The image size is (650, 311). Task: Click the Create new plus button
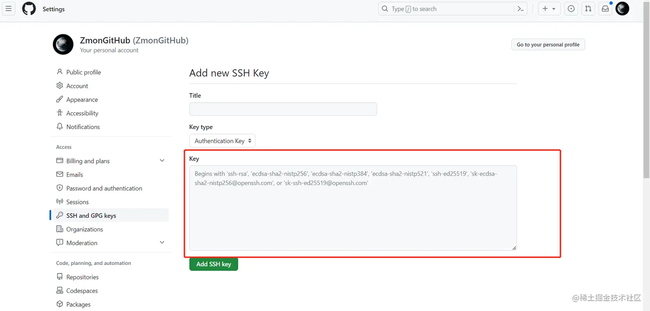[x=549, y=9]
